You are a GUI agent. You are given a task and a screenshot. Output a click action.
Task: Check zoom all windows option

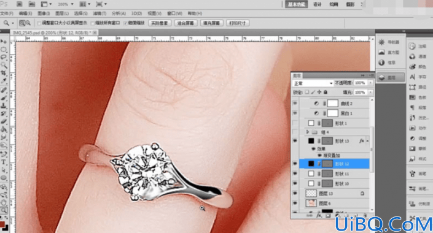[93, 23]
